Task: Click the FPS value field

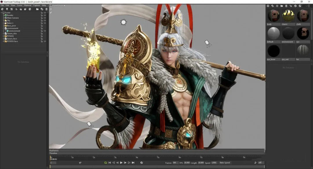Action: [x=187, y=163]
